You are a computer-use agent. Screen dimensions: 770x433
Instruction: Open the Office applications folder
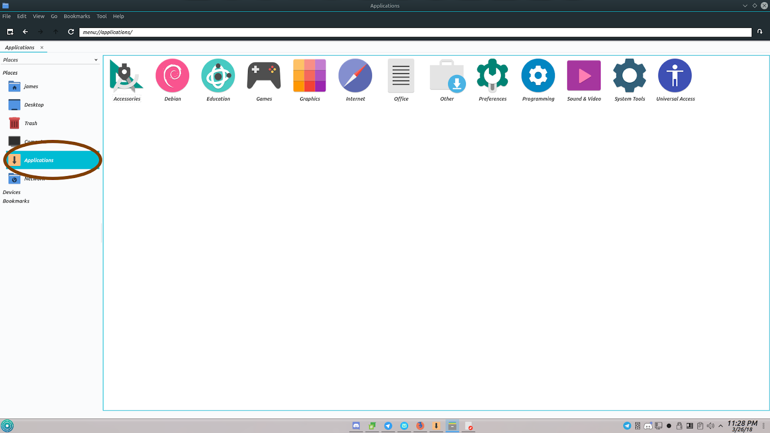tap(400, 77)
